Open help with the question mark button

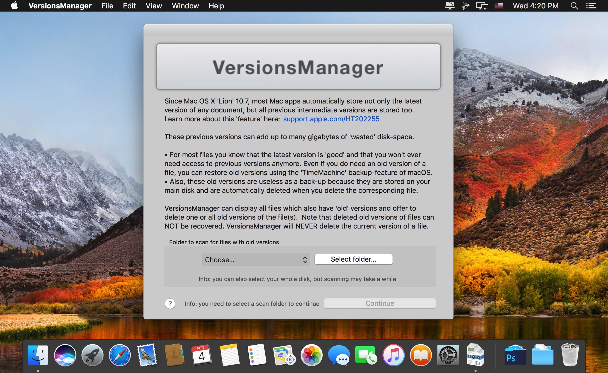coord(170,304)
